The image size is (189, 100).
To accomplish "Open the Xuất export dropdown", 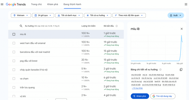I will (176, 15).
